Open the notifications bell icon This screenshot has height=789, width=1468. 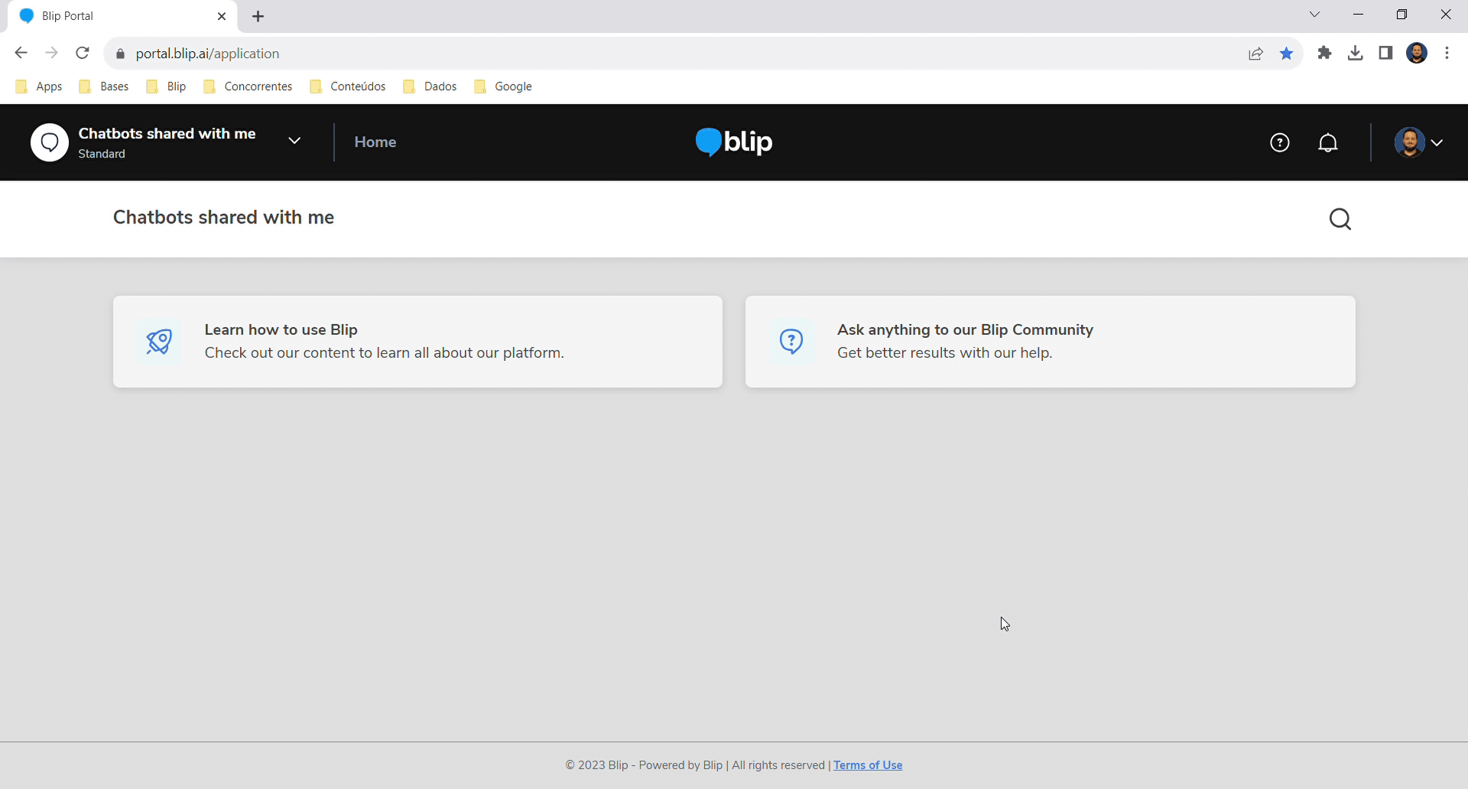[1328, 143]
